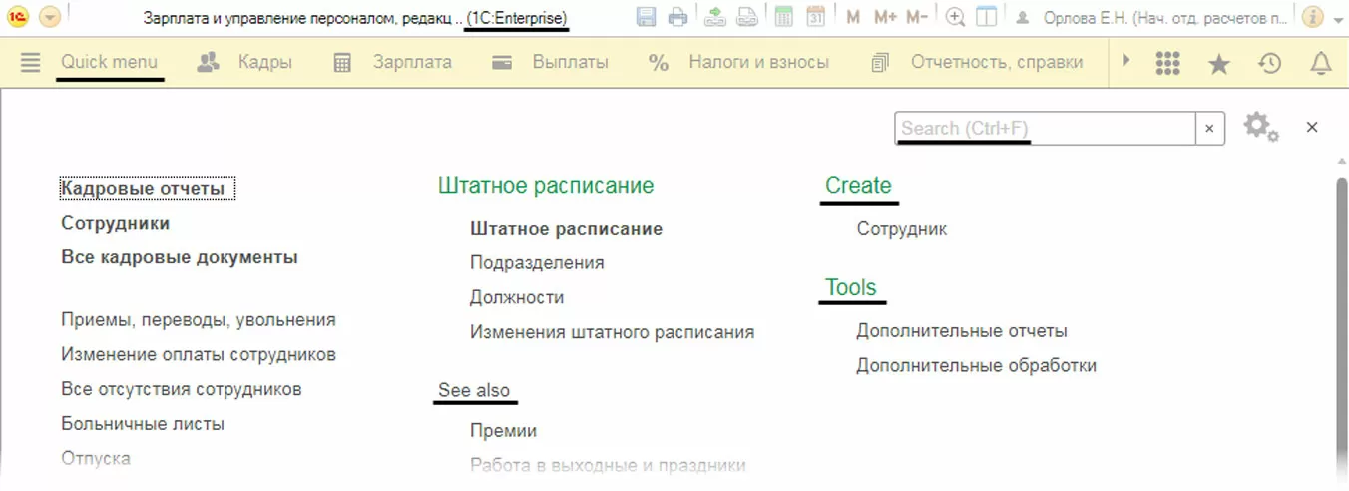Open the bold Штатное расписание link
Screen dimensions: 1349x491
(567, 229)
